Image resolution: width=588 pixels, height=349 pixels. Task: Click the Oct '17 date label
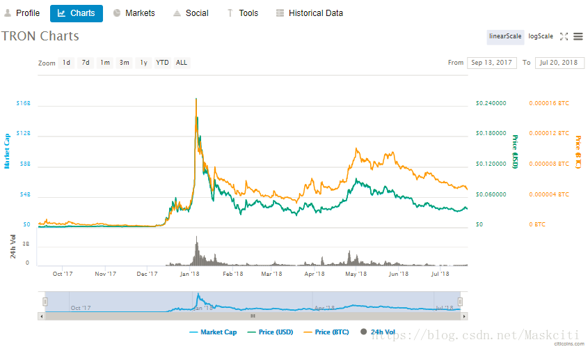pos(63,274)
